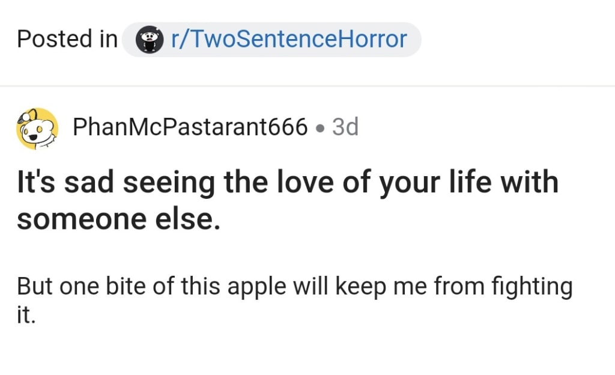Click the body line starting "But one bite"

click(294, 287)
